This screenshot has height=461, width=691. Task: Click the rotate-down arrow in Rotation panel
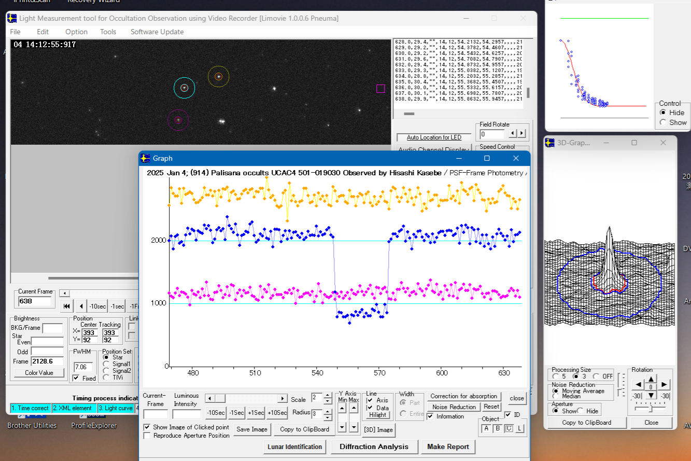pos(651,396)
